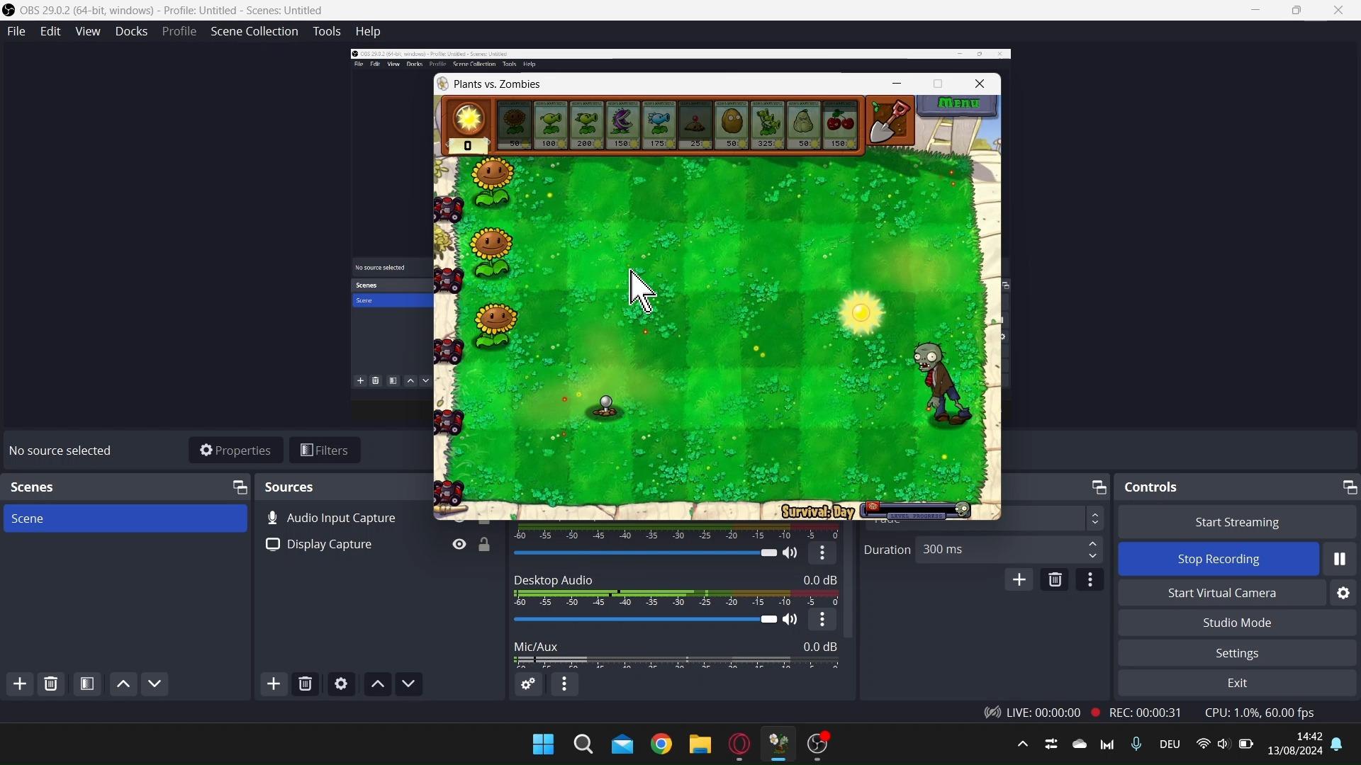Open advanced audio properties gears icon

[x=529, y=684]
